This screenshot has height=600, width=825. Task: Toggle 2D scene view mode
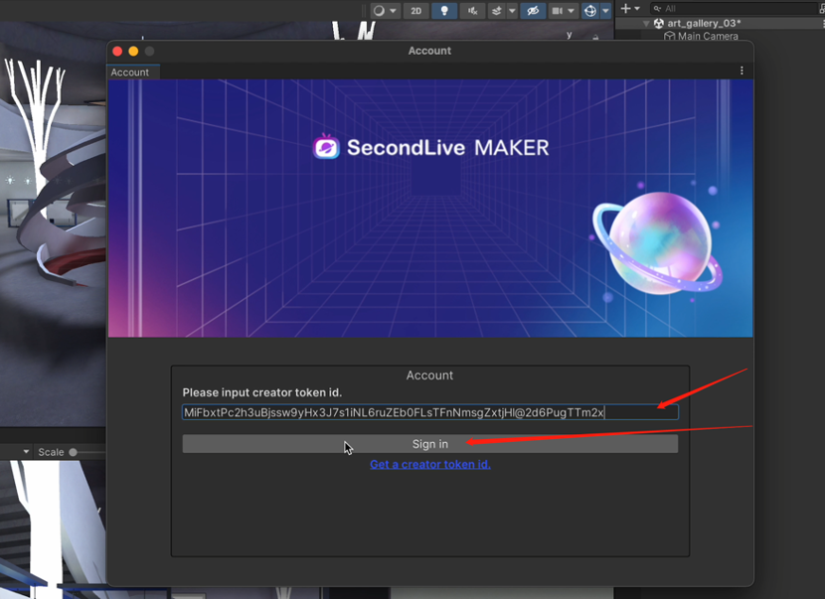point(416,10)
